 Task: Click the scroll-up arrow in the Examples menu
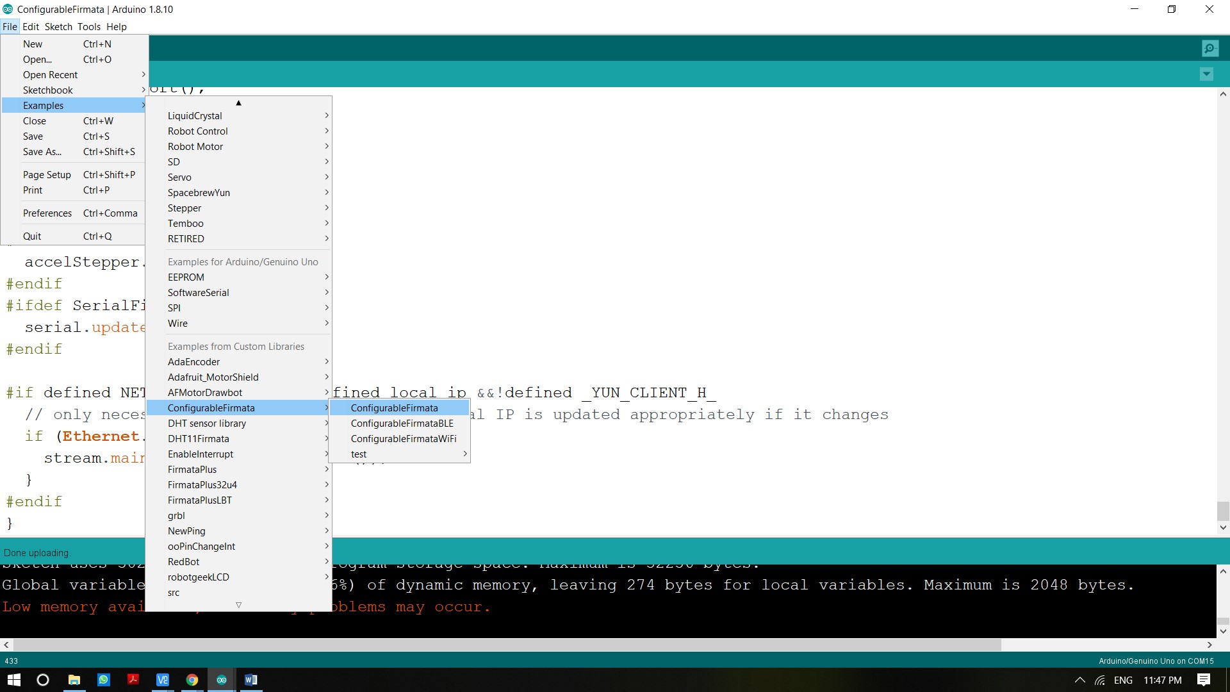[238, 103]
